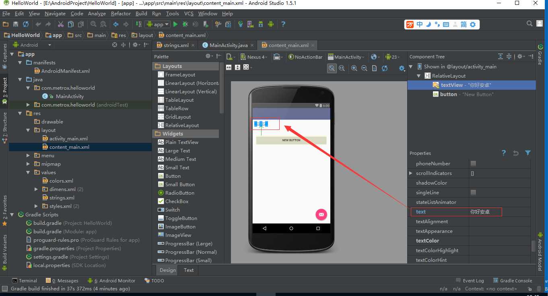Click the Cut scissors icon
The image size is (548, 296).
click(x=61, y=24)
